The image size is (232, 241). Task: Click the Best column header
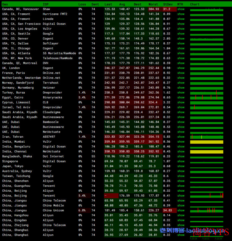138,4
